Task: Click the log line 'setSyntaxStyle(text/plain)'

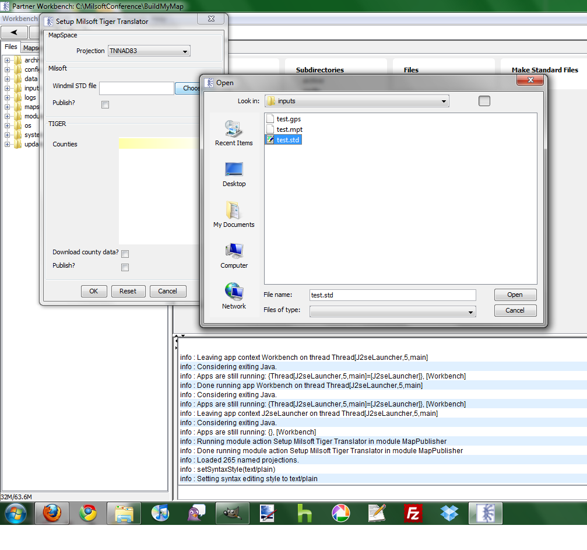Action: tap(227, 470)
